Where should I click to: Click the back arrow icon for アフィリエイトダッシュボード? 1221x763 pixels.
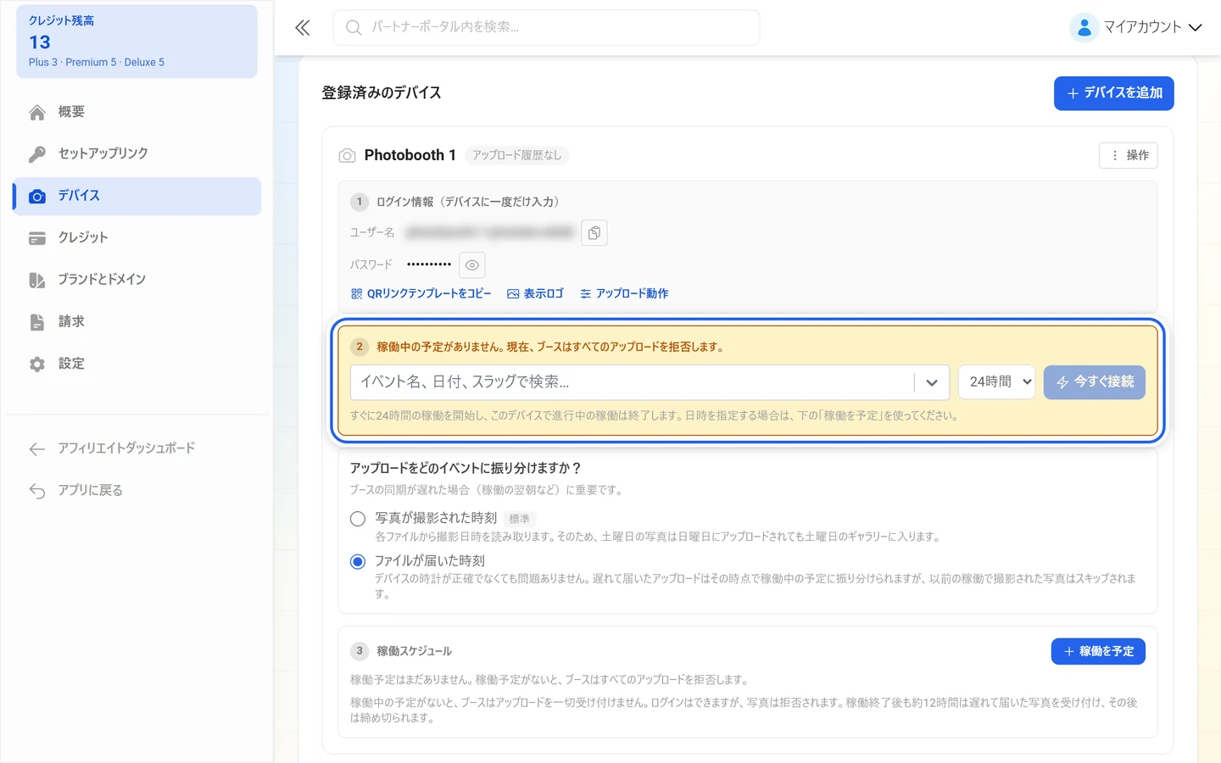click(x=37, y=449)
